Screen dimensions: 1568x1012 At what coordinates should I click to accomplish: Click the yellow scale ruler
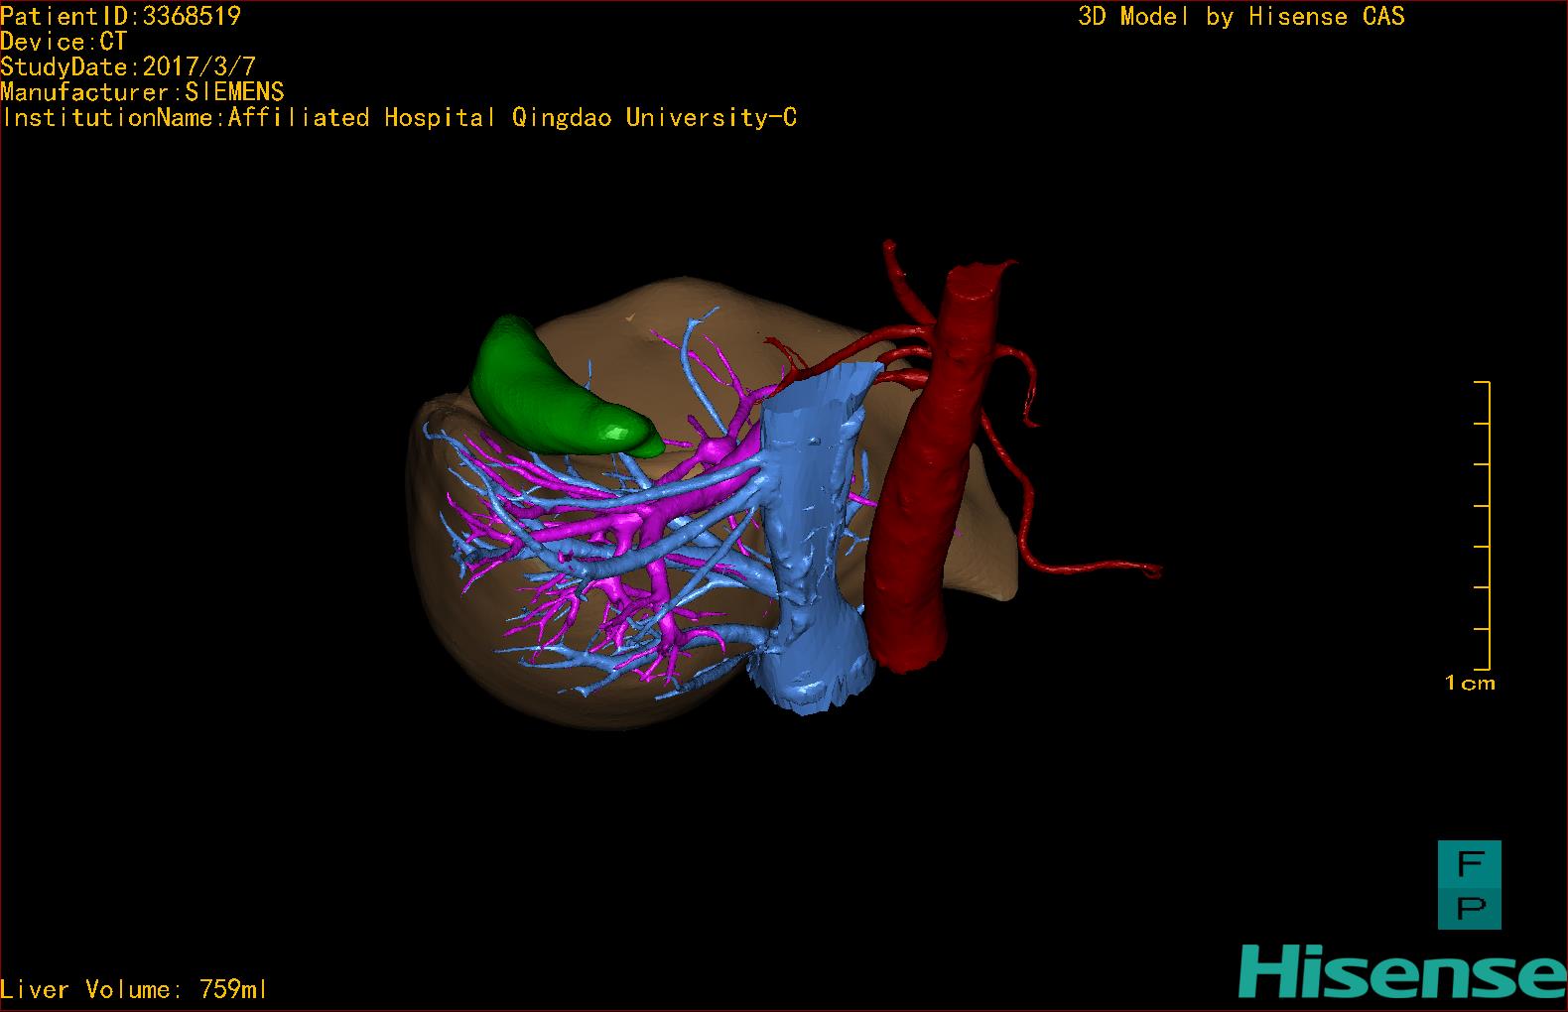tap(1482, 526)
